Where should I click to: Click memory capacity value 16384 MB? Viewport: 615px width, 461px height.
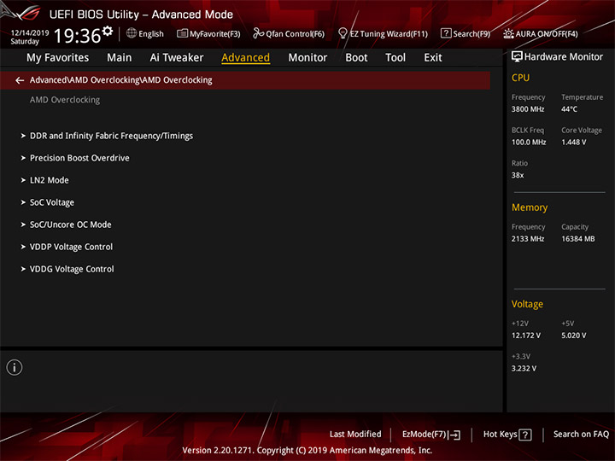click(x=577, y=239)
